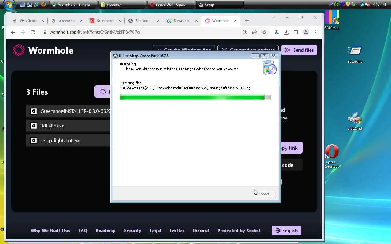Open new tab with plus button

click(247, 21)
